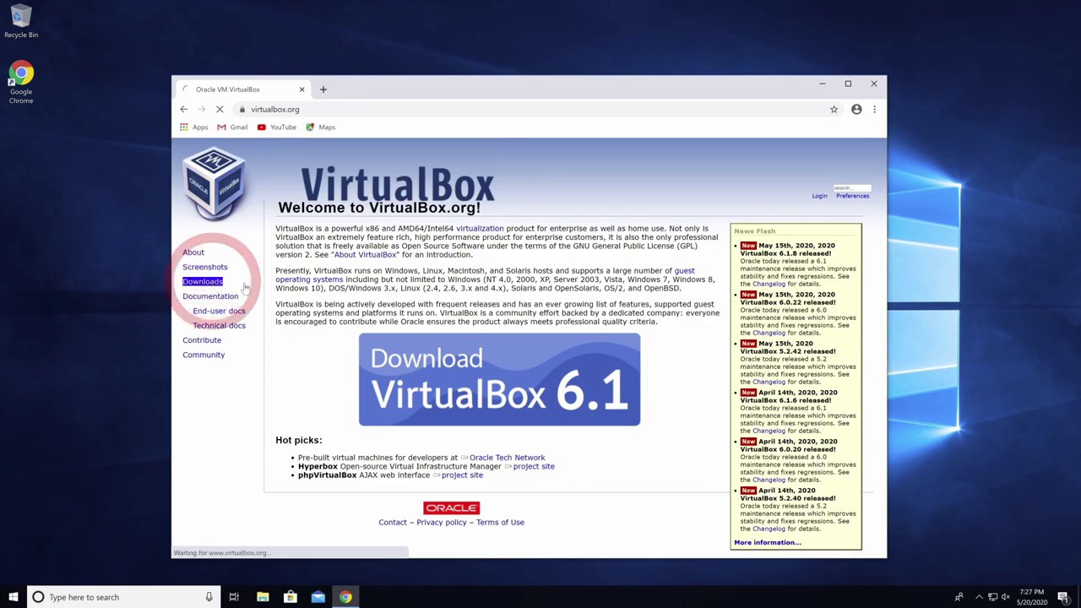Stop page loading with the X button

tap(220, 109)
